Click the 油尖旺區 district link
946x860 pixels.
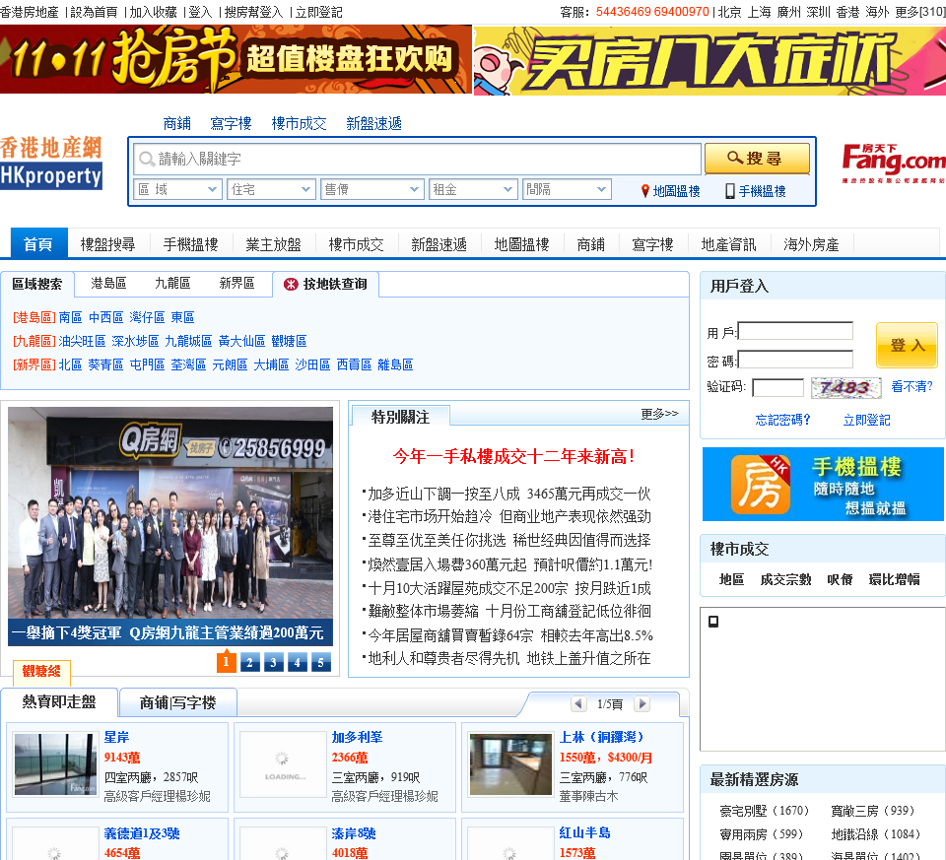pyautogui.click(x=83, y=342)
